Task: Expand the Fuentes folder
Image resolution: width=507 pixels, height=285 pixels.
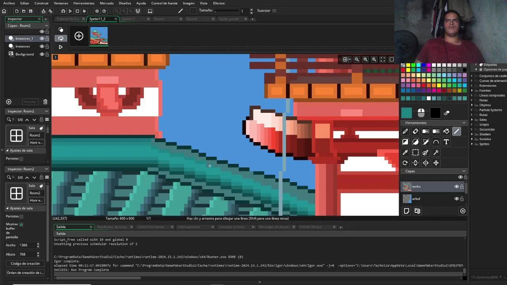Action: pyautogui.click(x=472, y=91)
